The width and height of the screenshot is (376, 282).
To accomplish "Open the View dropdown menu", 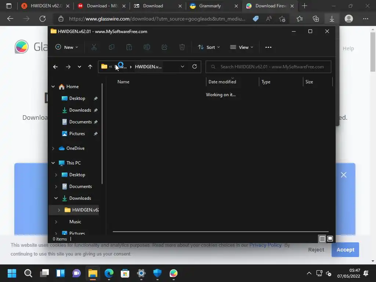I will tap(242, 47).
